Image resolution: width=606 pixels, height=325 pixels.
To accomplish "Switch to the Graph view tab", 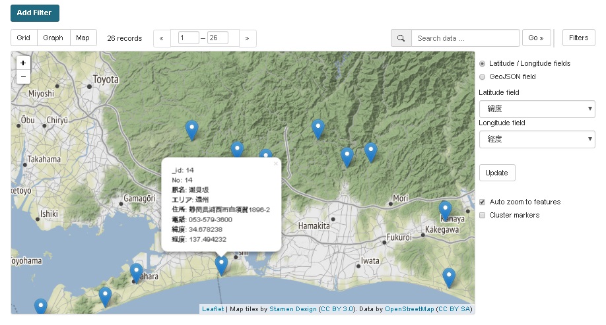I will (x=53, y=38).
